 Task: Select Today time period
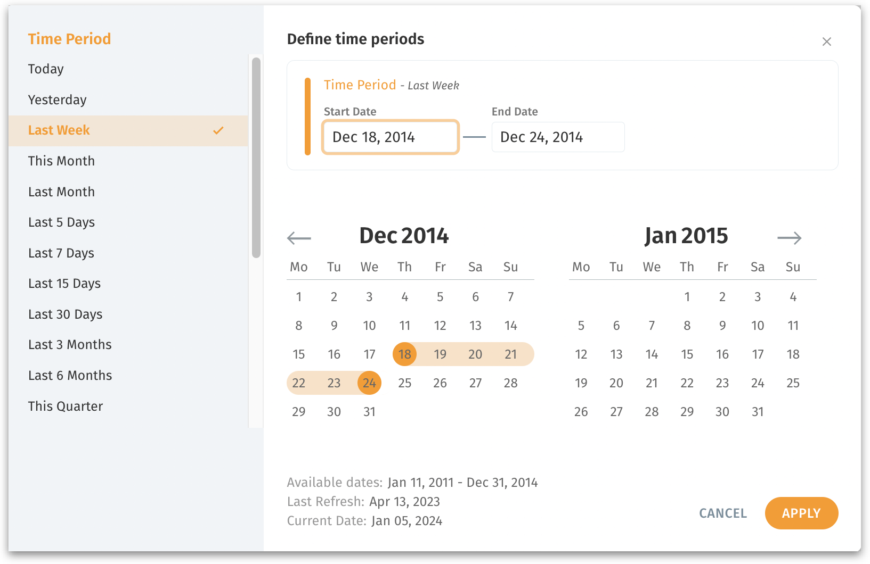pyautogui.click(x=46, y=69)
